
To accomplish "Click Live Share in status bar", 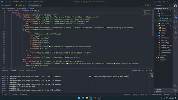I will point(23,94).
